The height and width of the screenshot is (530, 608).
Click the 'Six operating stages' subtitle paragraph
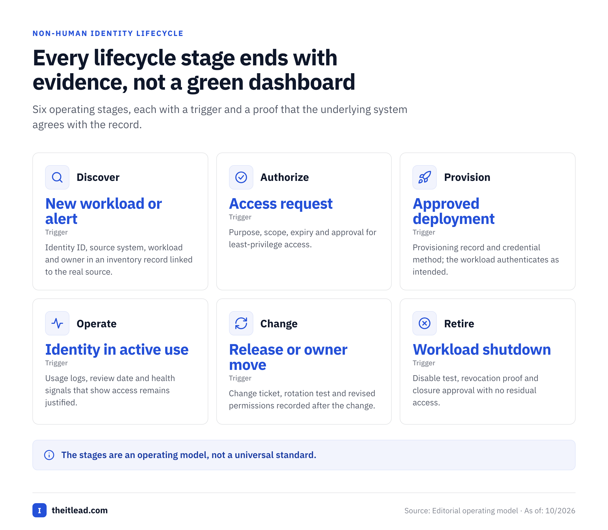(220, 117)
